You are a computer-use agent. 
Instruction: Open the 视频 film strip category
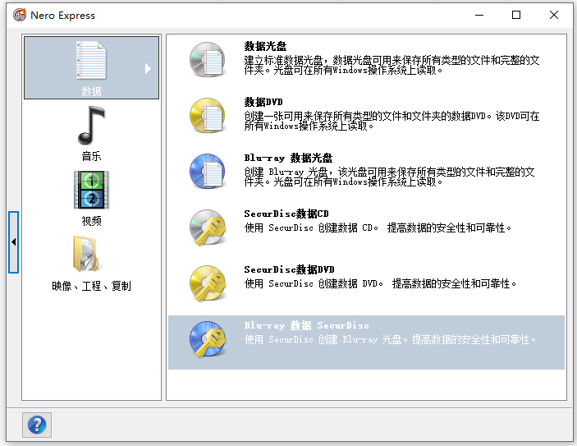91,190
